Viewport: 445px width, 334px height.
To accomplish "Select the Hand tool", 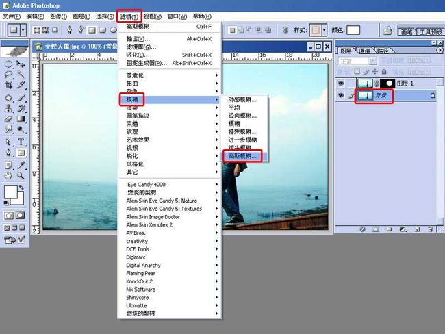I will point(8,176).
